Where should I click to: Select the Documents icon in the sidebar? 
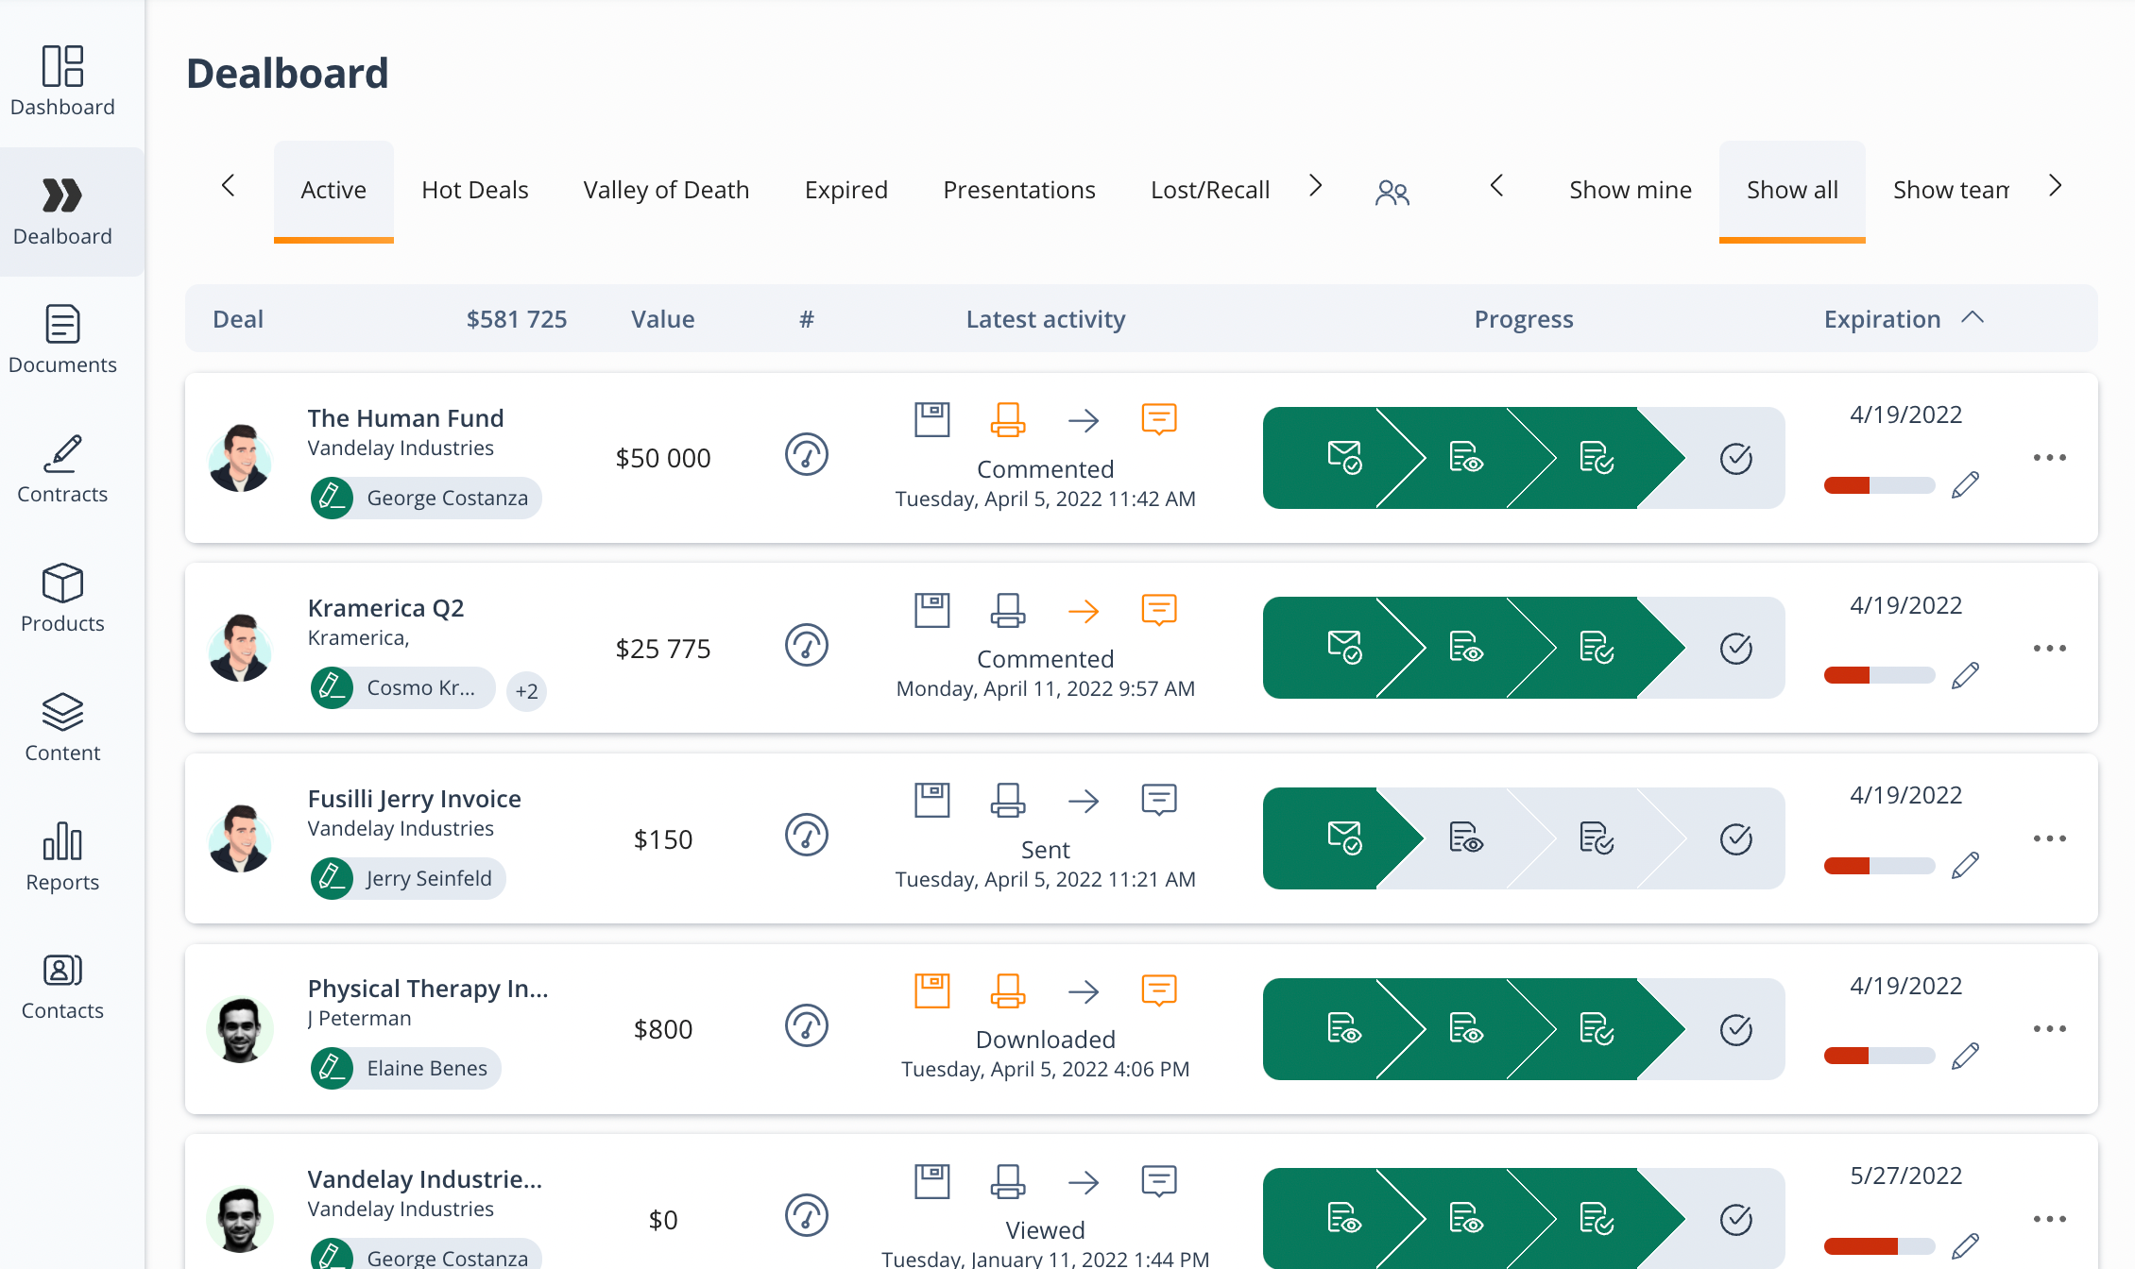(62, 338)
